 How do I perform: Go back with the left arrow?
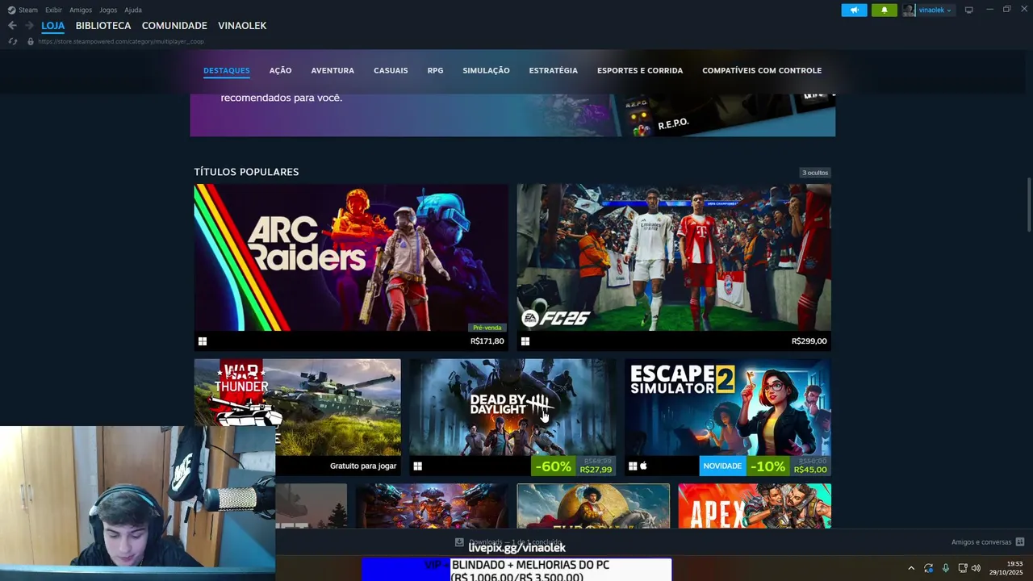(x=12, y=26)
